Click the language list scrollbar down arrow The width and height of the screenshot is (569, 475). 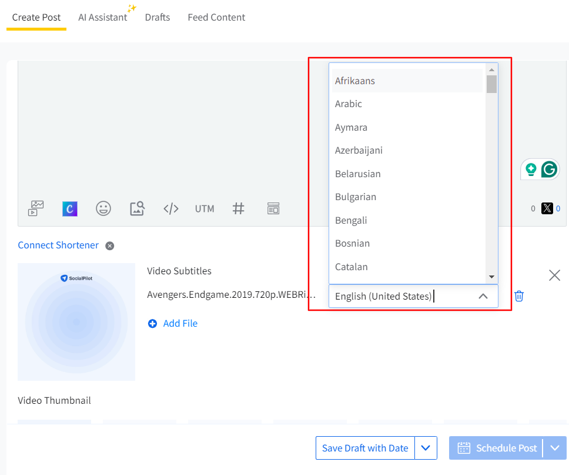point(491,277)
